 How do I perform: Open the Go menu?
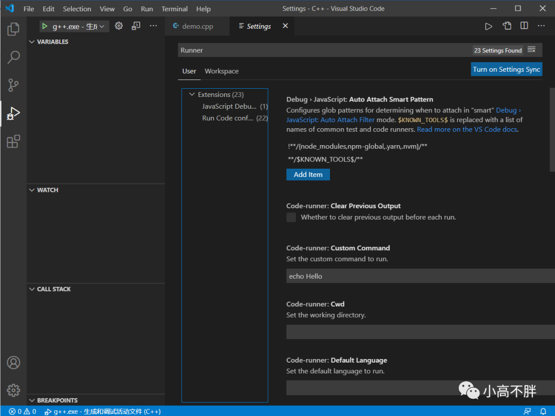(127, 9)
